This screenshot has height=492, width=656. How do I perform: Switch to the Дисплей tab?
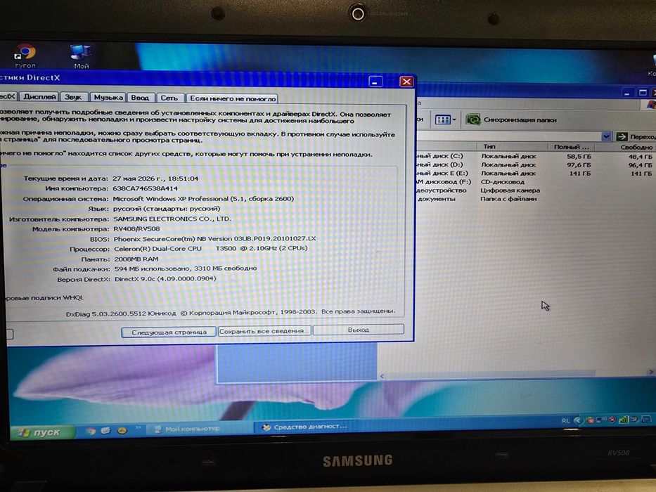pyautogui.click(x=39, y=97)
